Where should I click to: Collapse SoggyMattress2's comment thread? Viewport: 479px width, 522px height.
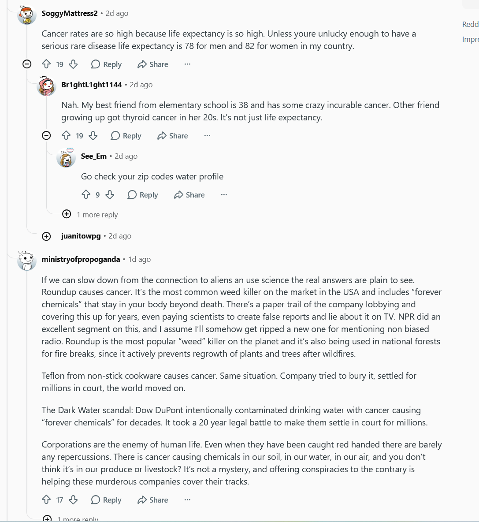click(27, 64)
